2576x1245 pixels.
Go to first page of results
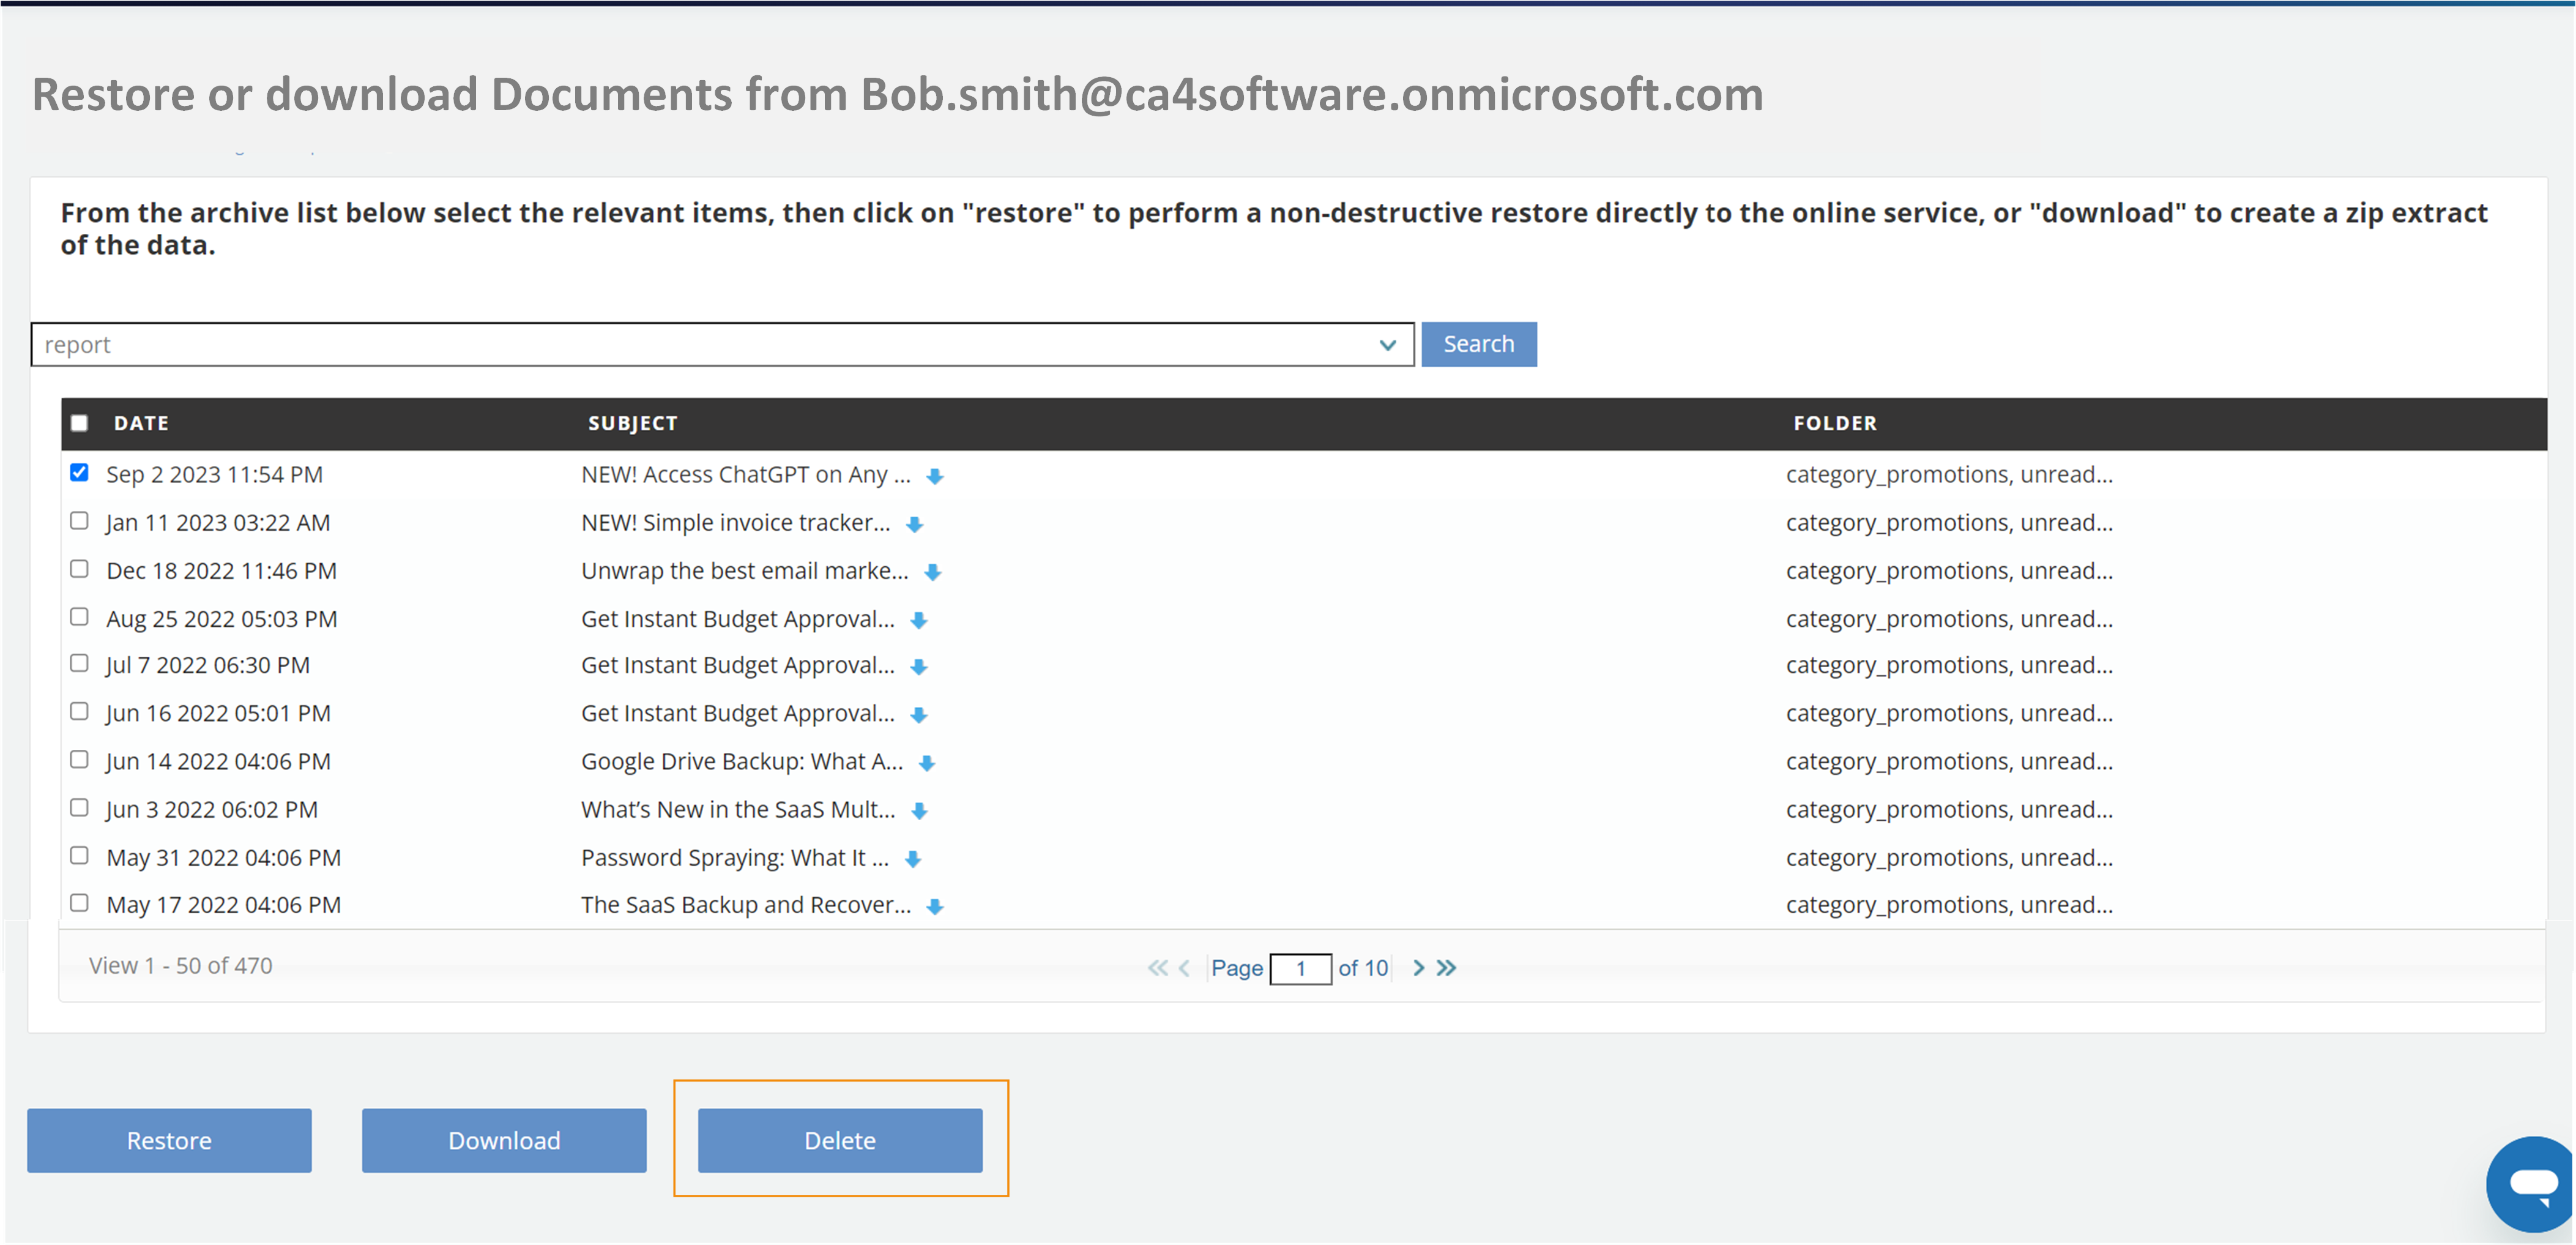(x=1157, y=967)
